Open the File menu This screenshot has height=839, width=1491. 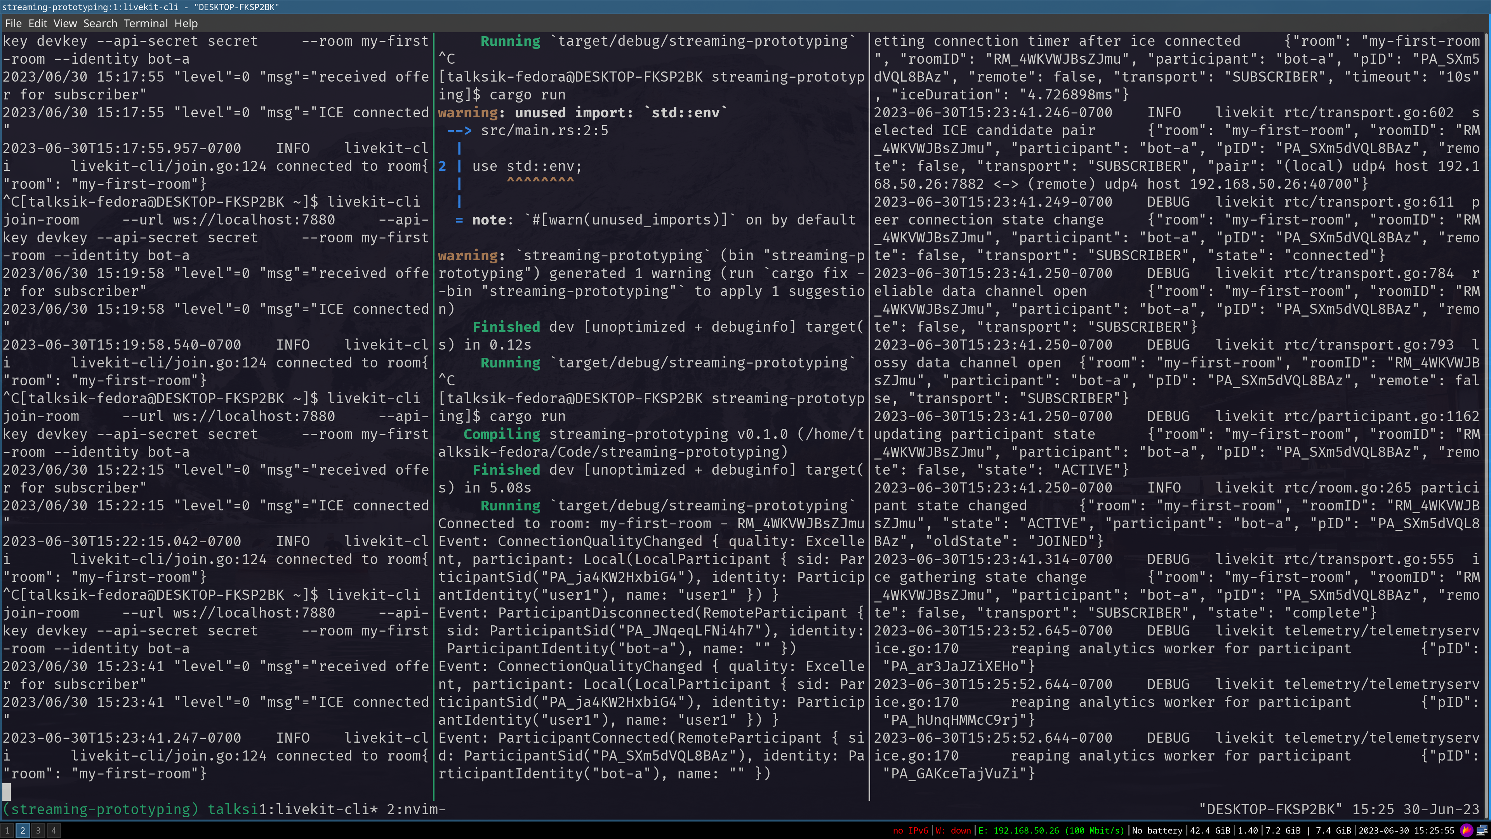(13, 23)
